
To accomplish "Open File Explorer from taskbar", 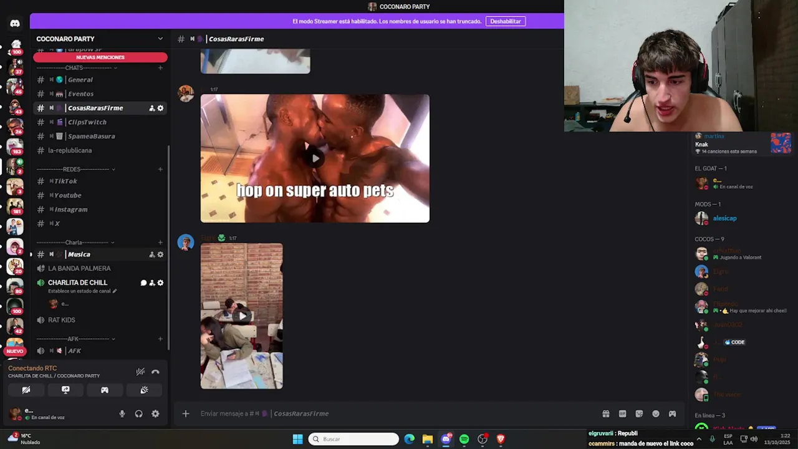I will [427, 439].
